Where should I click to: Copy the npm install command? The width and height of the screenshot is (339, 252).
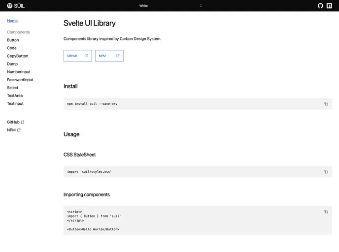pos(326,104)
